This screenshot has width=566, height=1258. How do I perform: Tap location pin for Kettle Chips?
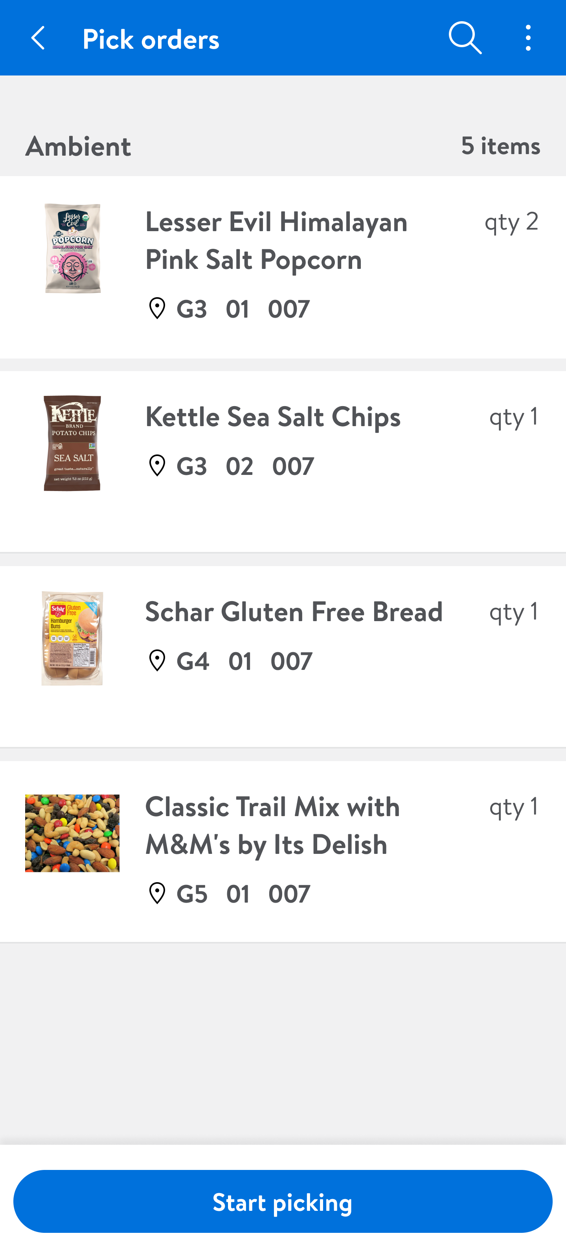coord(157,465)
